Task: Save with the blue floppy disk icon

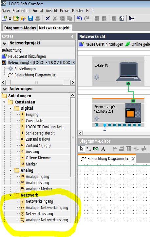Action: coord(30,18)
